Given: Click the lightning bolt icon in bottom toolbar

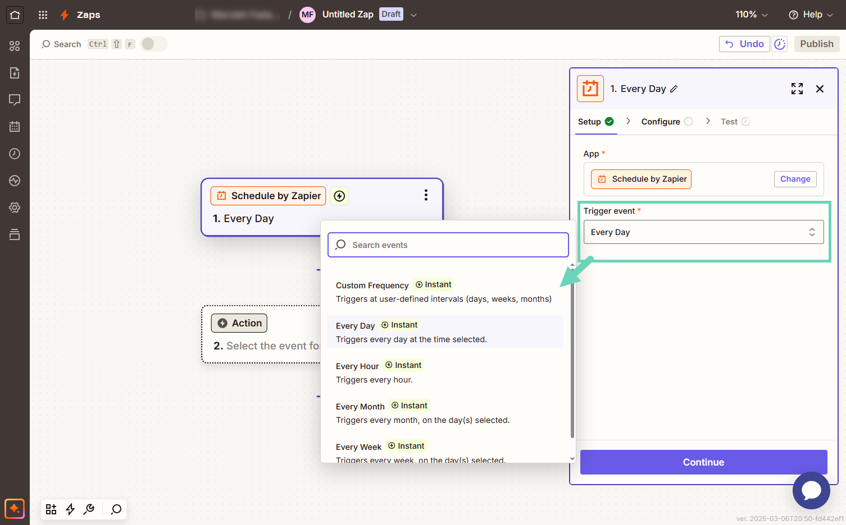Looking at the screenshot, I should 70,509.
